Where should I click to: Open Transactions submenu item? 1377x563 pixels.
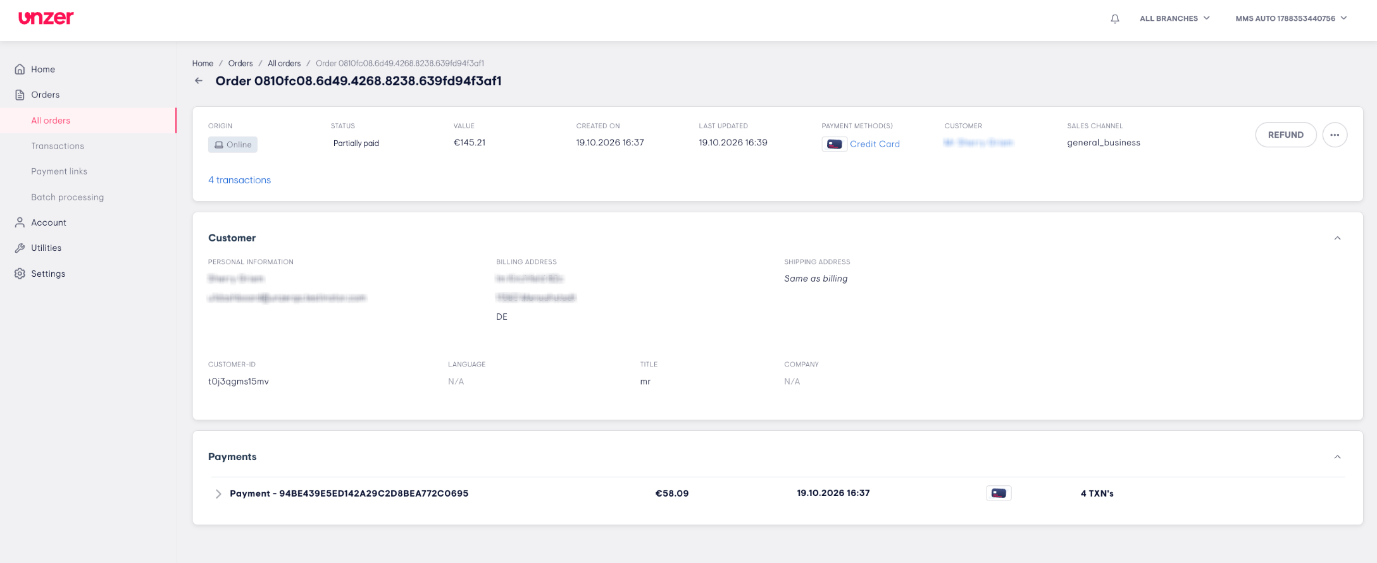tap(58, 146)
